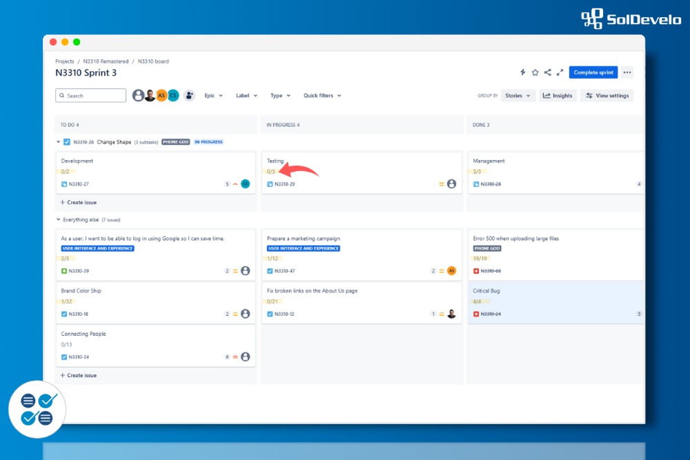Click the task checkbox icon on N3310-18
Viewport: 690px width, 460px height.
pos(64,314)
